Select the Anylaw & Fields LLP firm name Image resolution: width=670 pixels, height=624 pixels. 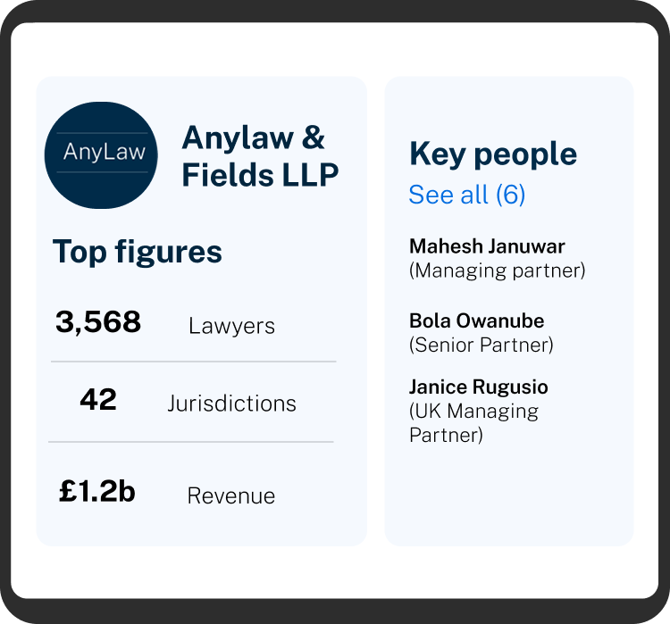[260, 156]
